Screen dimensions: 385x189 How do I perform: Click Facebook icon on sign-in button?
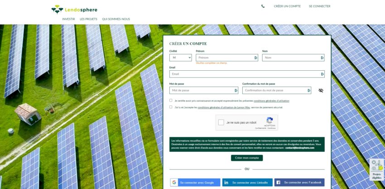pyautogui.click(x=278, y=182)
